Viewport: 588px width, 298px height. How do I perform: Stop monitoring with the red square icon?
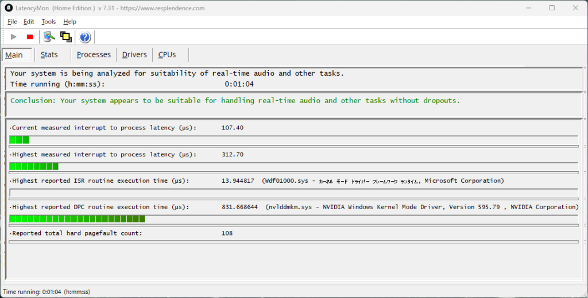tap(30, 37)
